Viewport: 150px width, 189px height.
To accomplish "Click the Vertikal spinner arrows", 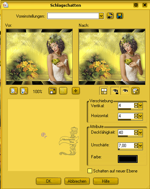I will [136, 105].
